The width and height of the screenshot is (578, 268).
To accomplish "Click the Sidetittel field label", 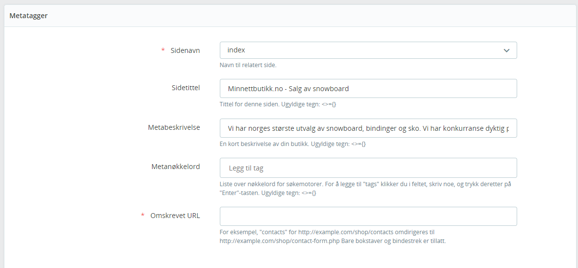I will point(183,87).
